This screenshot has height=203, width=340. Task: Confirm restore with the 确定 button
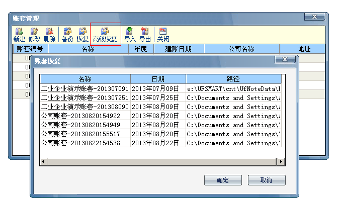pos(223,180)
